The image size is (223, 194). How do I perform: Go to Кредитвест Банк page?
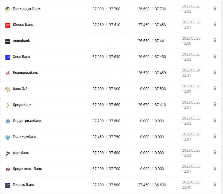27,169
